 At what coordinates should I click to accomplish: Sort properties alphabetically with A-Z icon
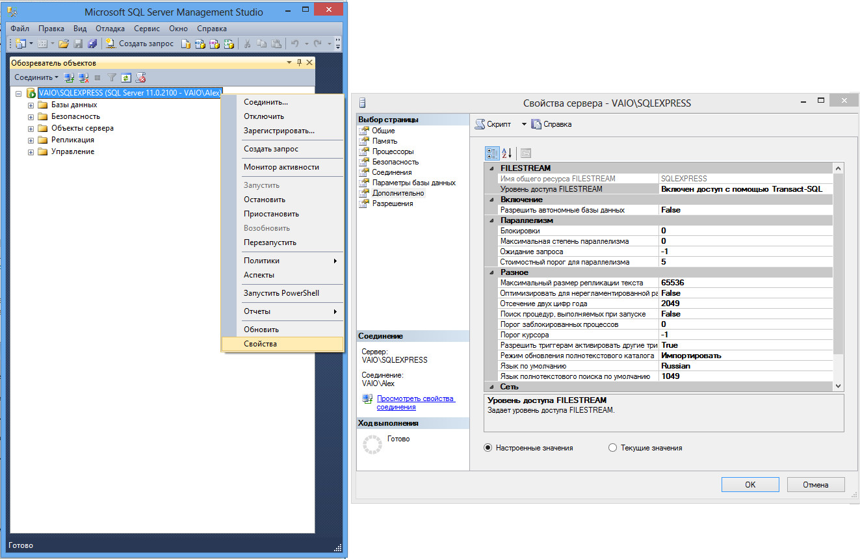[507, 153]
